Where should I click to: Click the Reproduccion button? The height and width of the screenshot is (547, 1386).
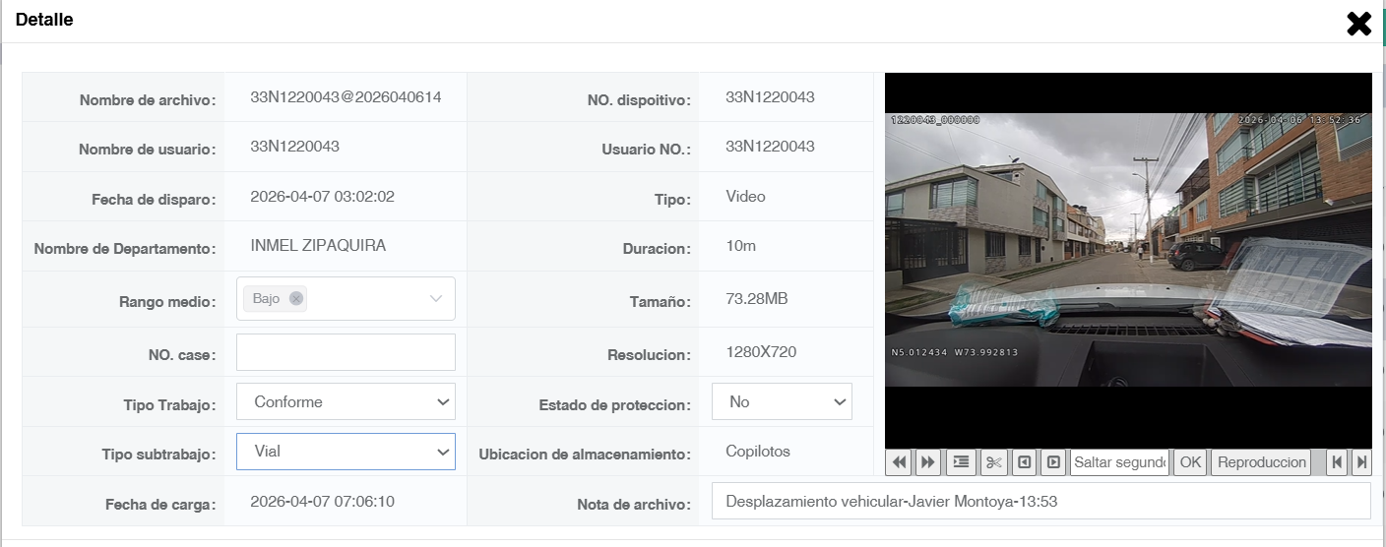1261,462
